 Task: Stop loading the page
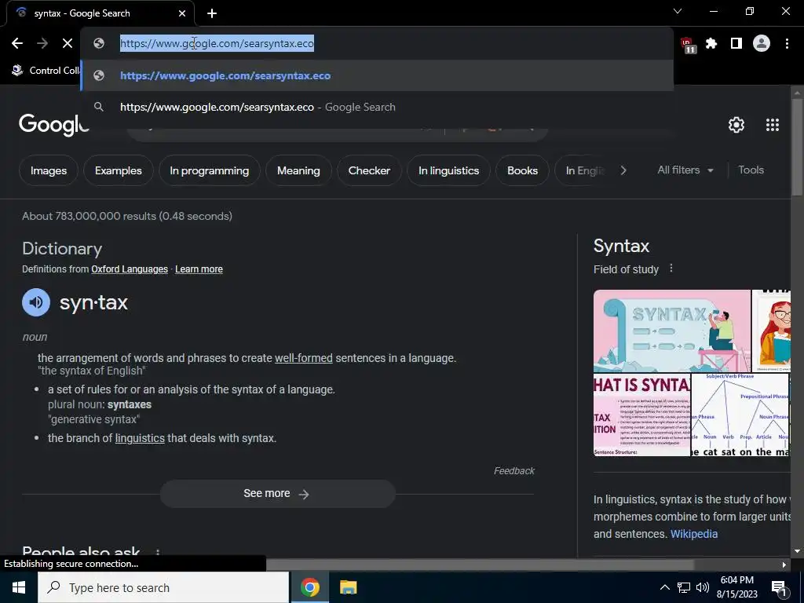click(68, 44)
